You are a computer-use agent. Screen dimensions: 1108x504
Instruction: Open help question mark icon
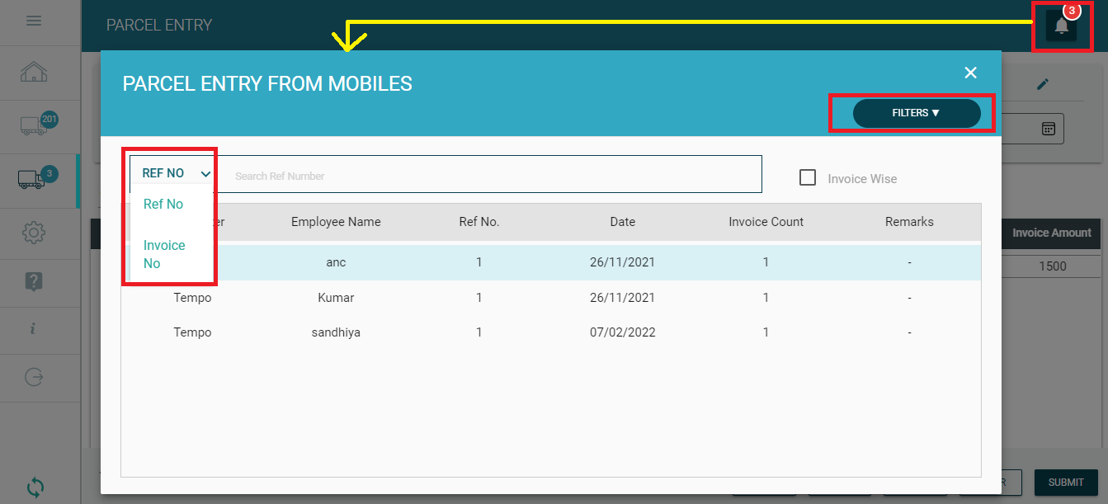click(34, 280)
